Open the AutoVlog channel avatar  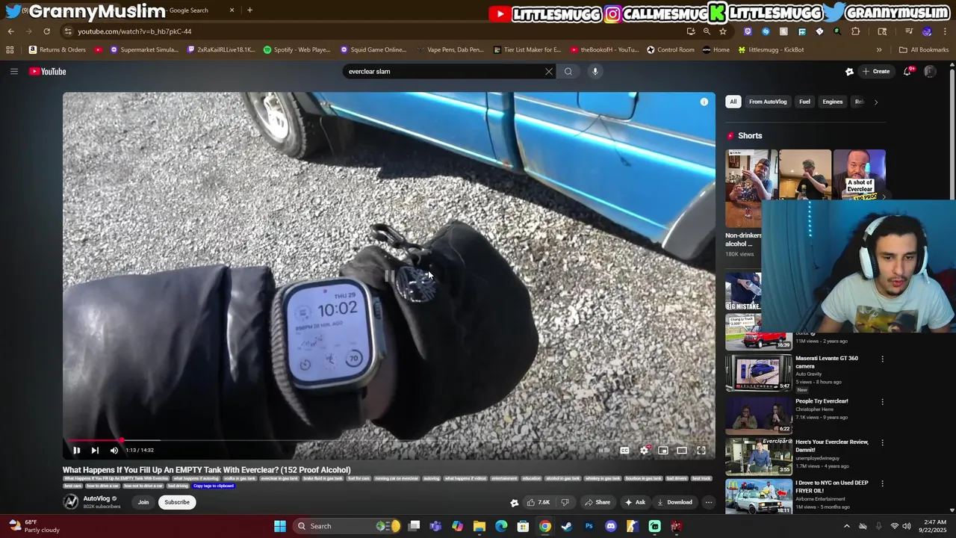pyautogui.click(x=71, y=502)
